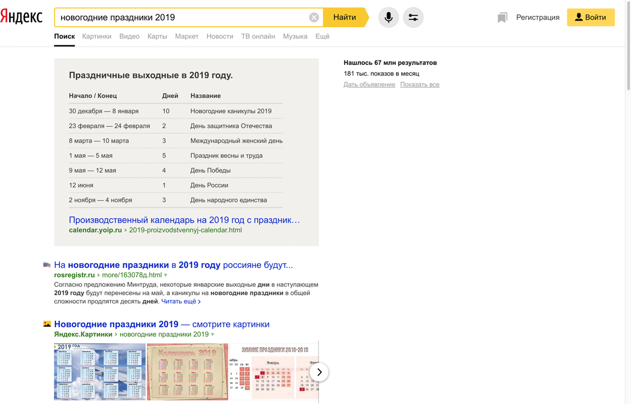Switch to Новости tab
Screen dimensions: 631x404
click(x=220, y=36)
